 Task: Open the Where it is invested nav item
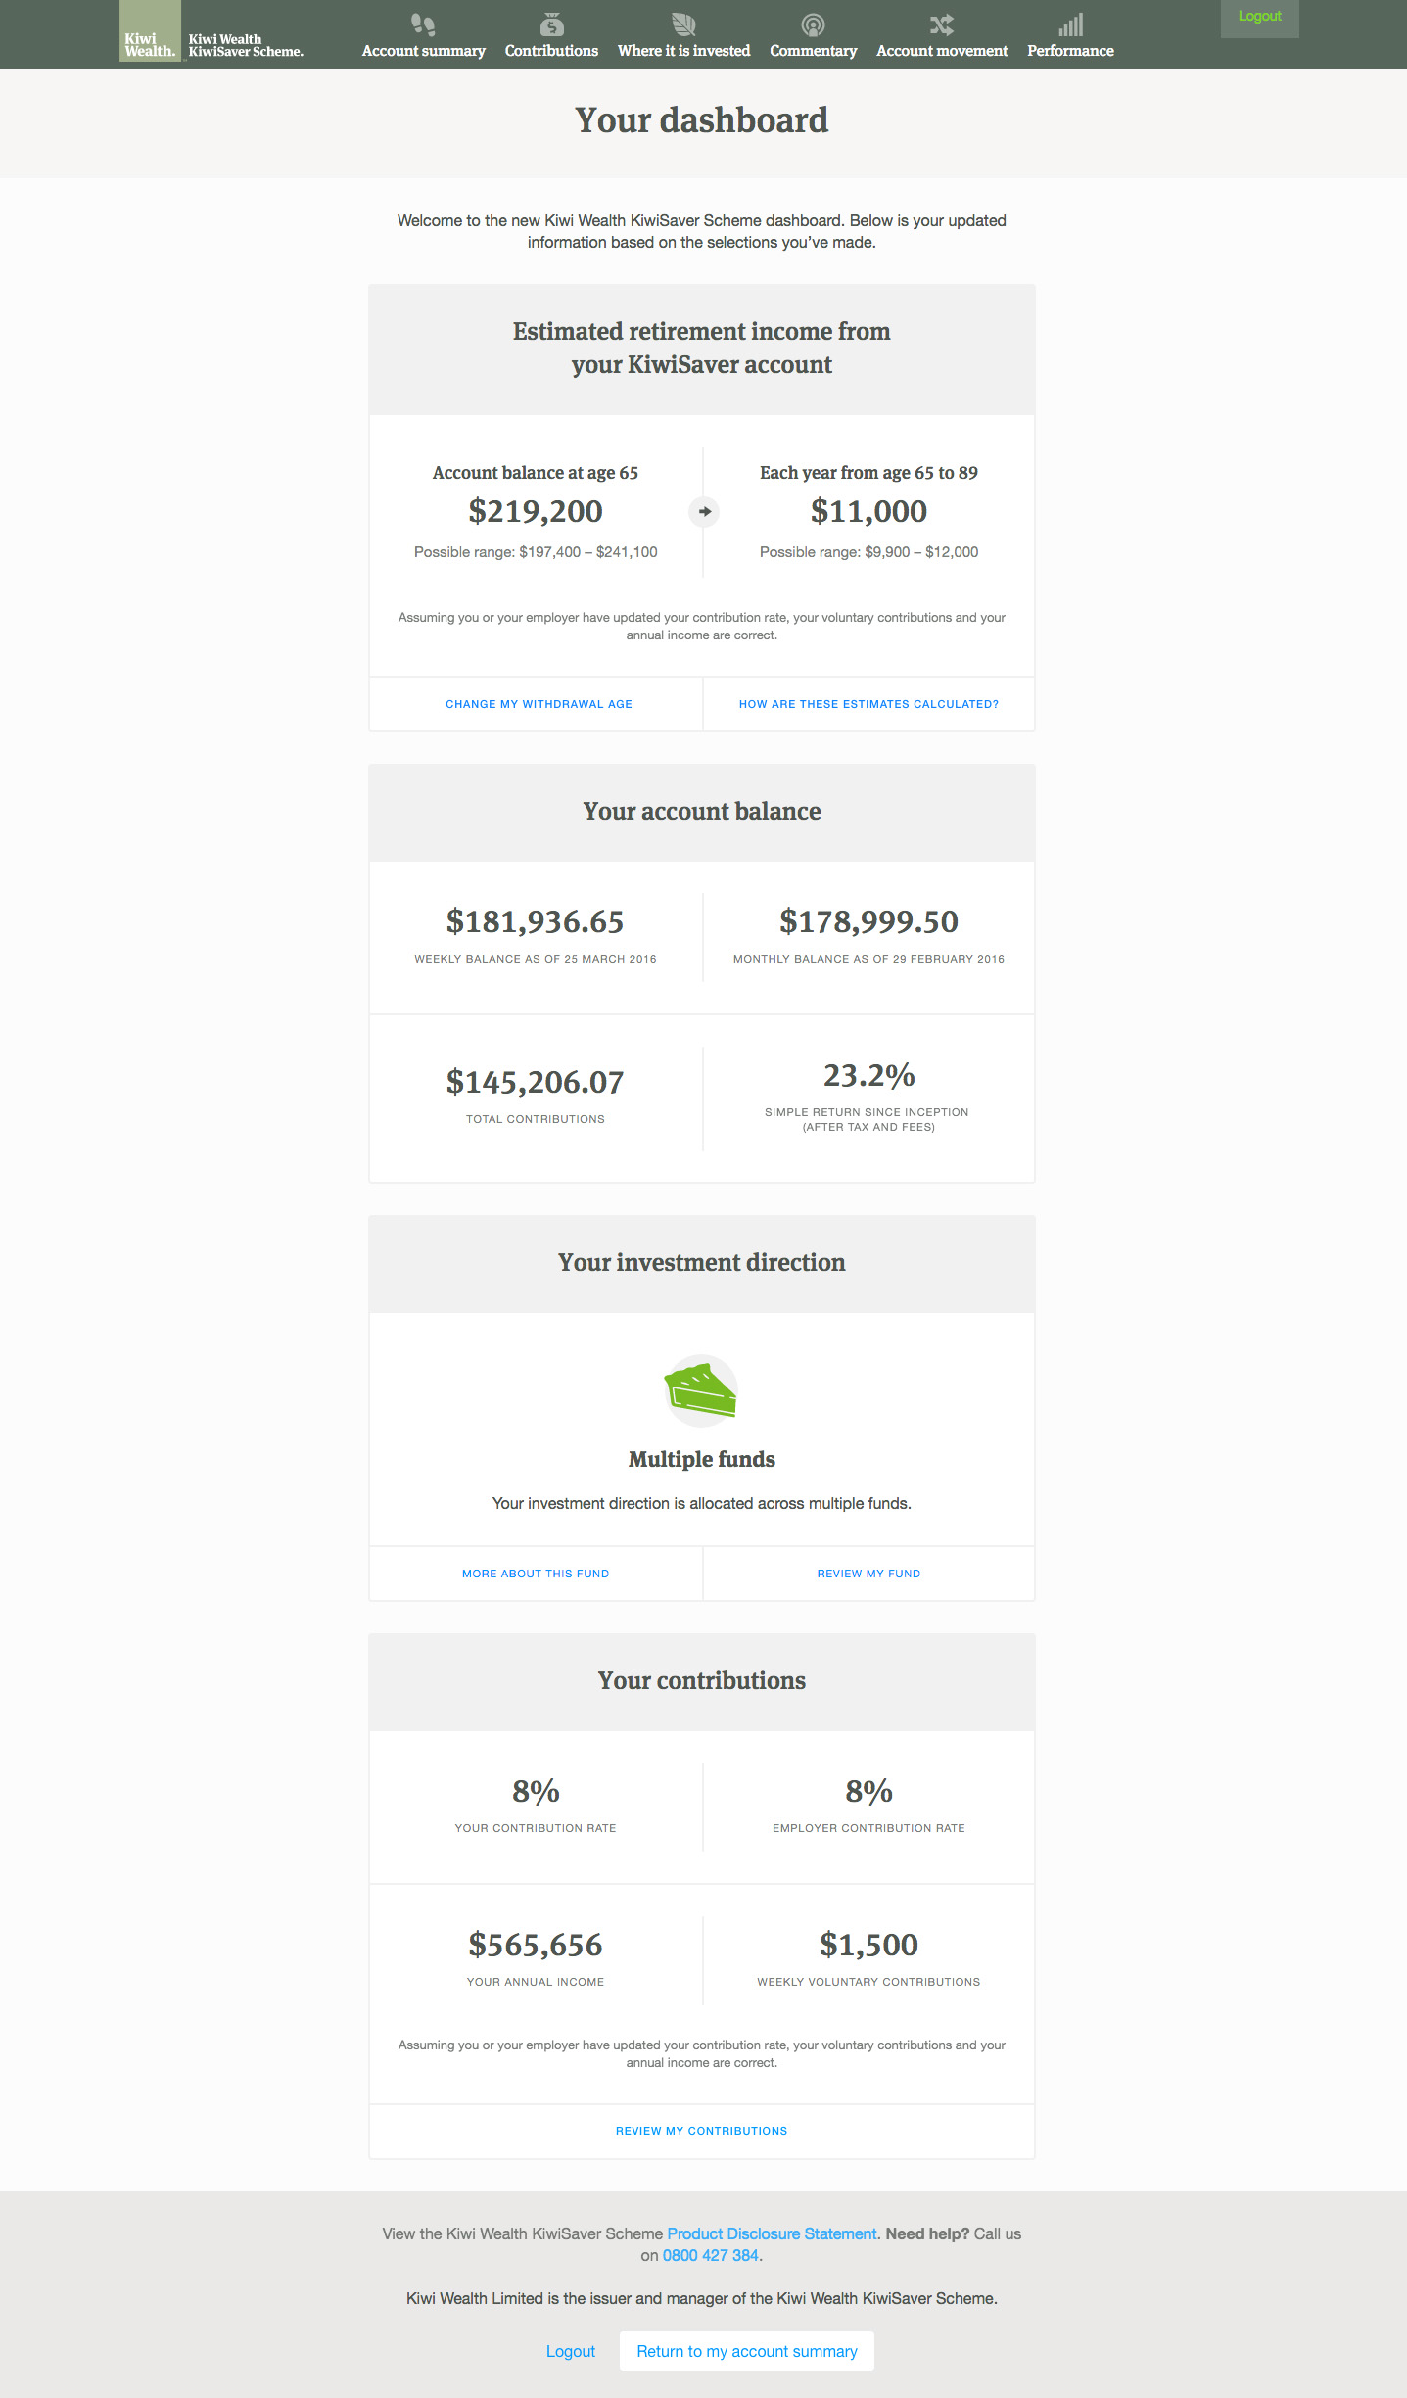click(683, 51)
